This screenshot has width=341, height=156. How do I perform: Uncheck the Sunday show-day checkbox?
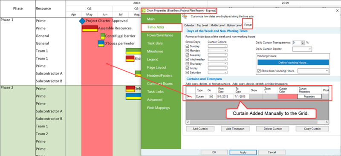point(188,46)
